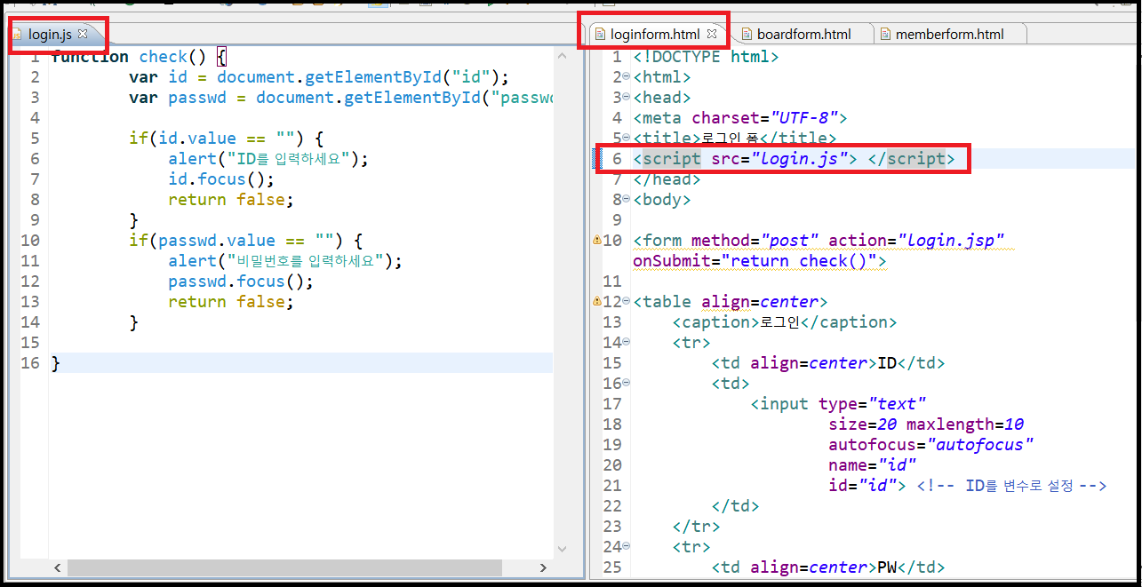Click the file icon on boardform.html tab
The width and height of the screenshot is (1142, 587).
click(x=746, y=35)
